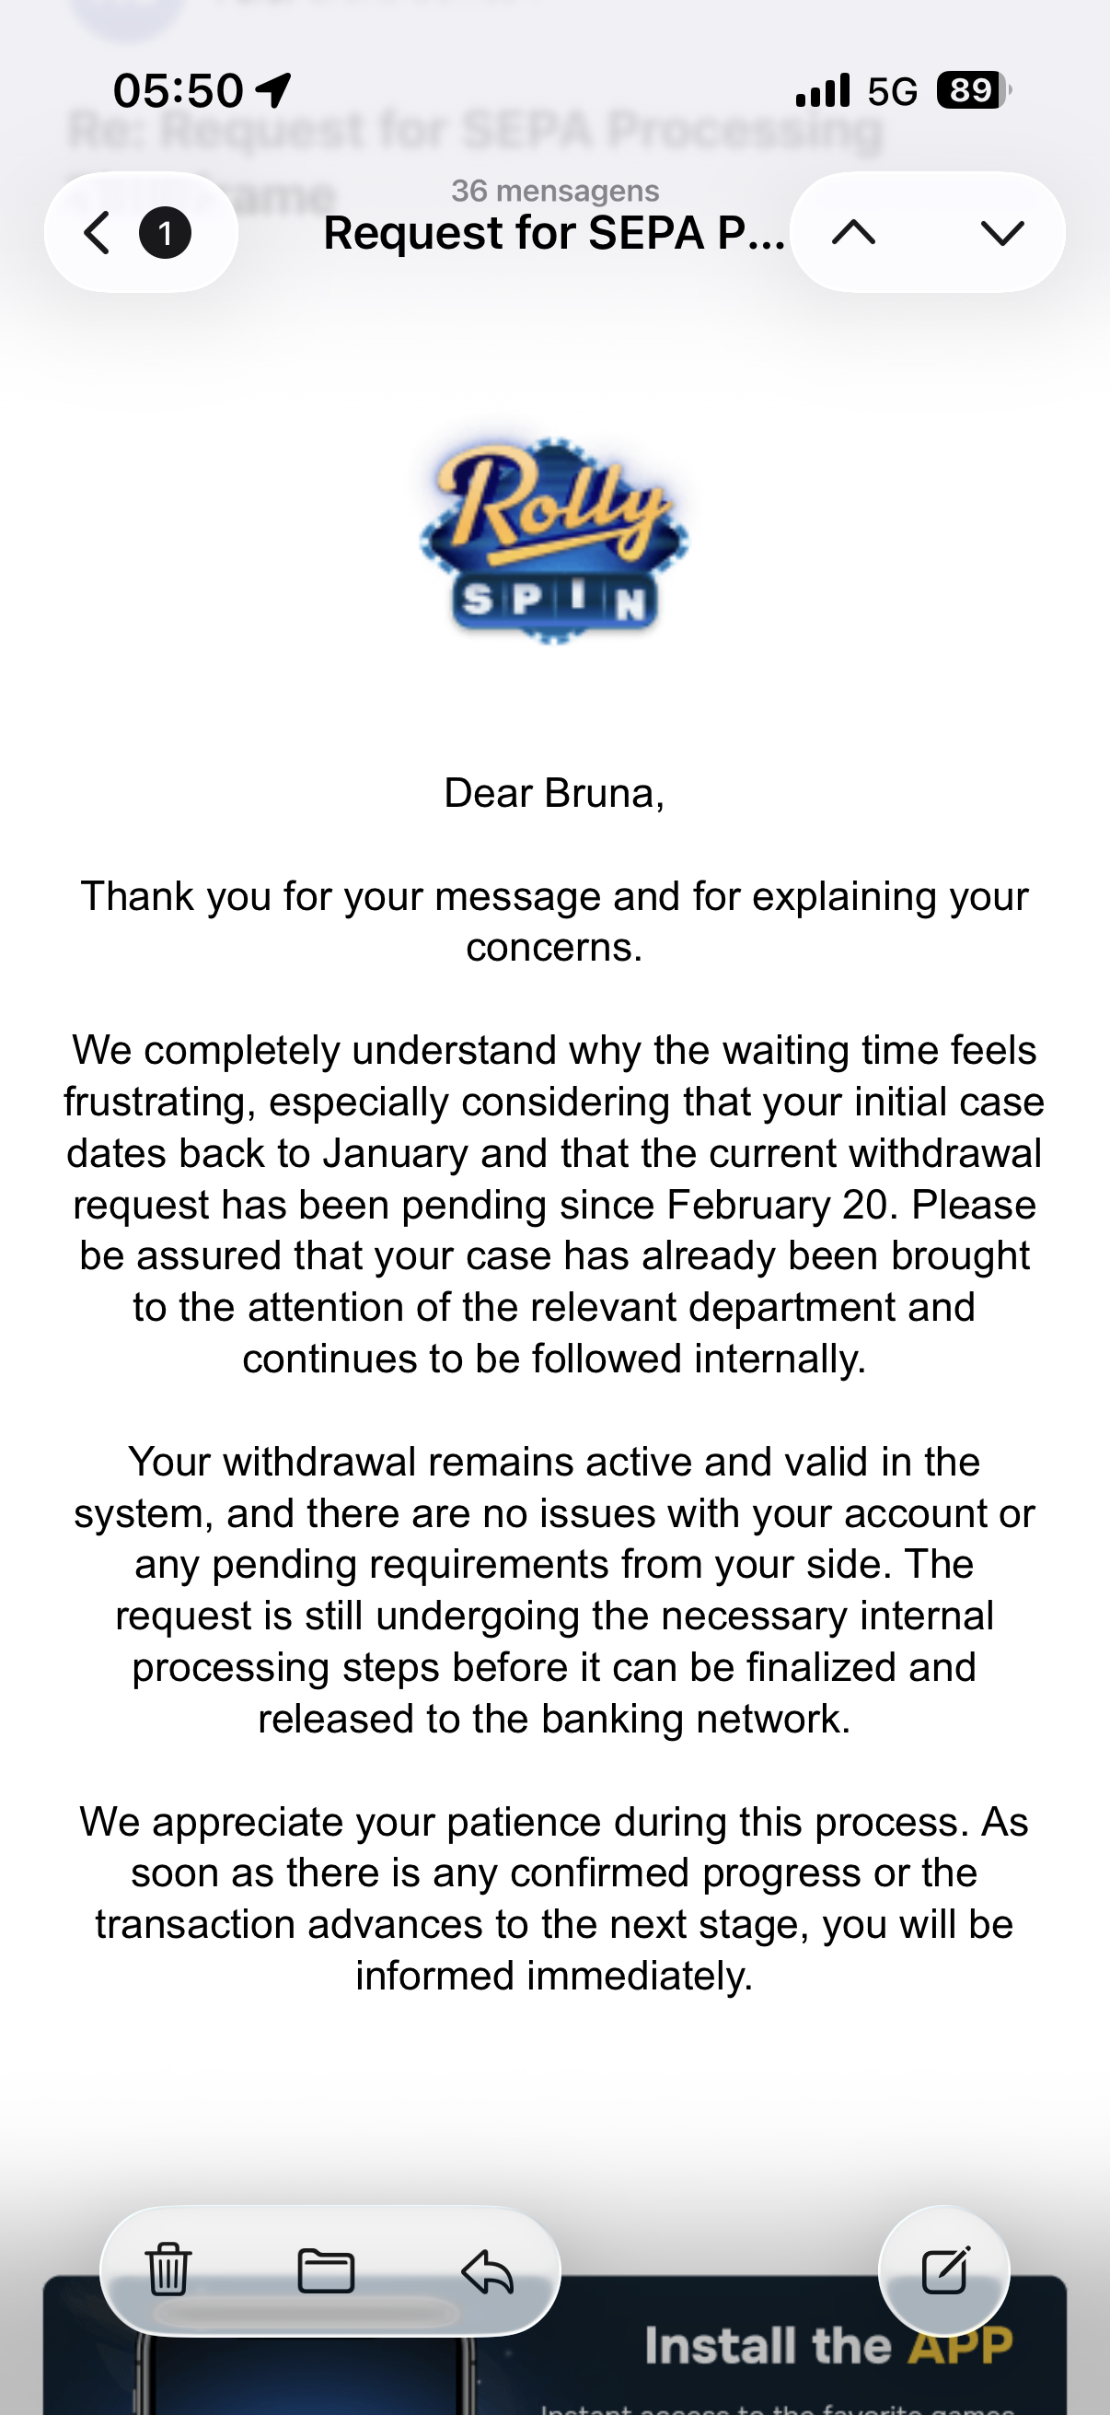Viewport: 1110px width, 2415px height.
Task: Tap the "36 mensagens" count label
Action: [x=554, y=192]
